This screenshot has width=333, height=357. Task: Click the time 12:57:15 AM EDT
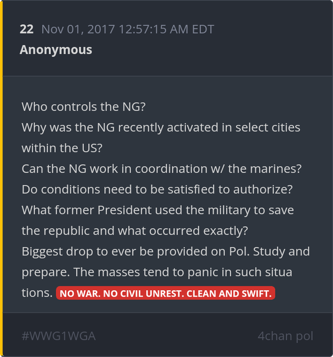(x=168, y=29)
